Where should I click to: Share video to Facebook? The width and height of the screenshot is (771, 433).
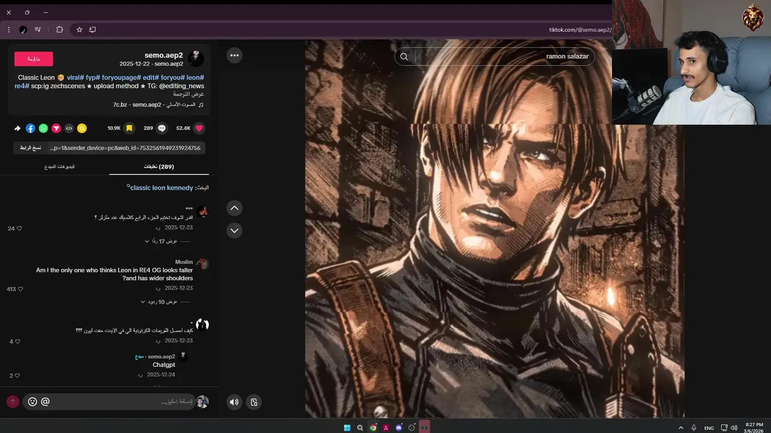pyautogui.click(x=31, y=128)
